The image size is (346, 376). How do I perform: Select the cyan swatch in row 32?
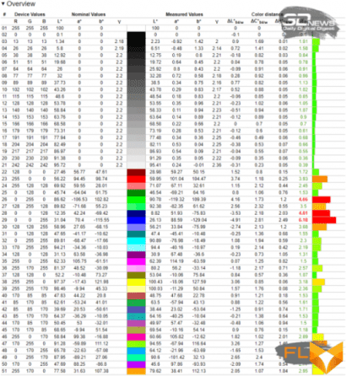coord(136,241)
